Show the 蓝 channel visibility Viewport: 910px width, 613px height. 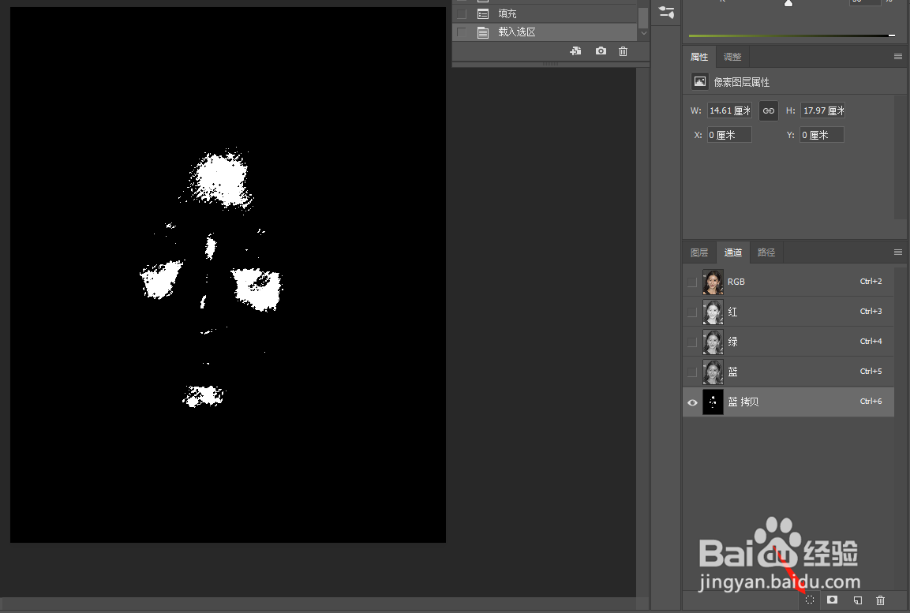tap(692, 372)
